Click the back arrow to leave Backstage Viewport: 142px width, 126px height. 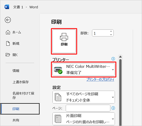(8, 20)
